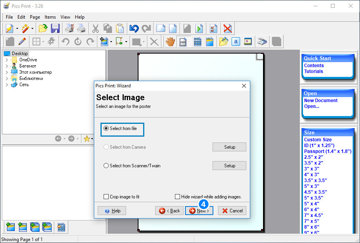Save with the floppy disk icon

tap(55, 29)
